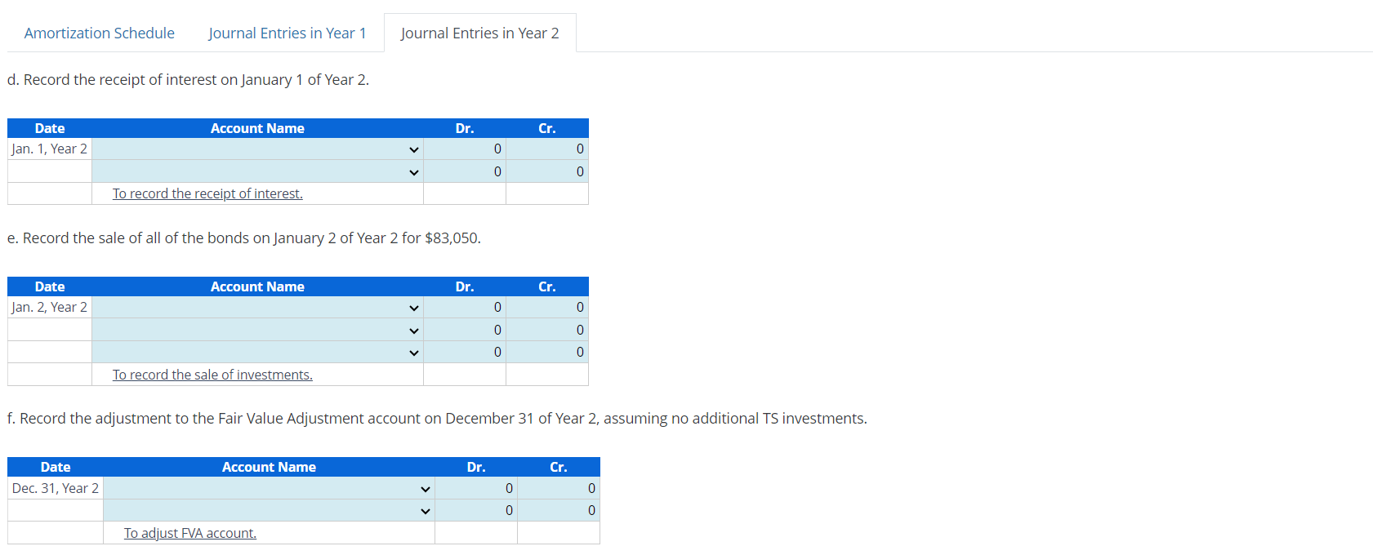Image resolution: width=1373 pixels, height=555 pixels.
Task: Open the first account dropdown in entry f
Action: (x=425, y=488)
